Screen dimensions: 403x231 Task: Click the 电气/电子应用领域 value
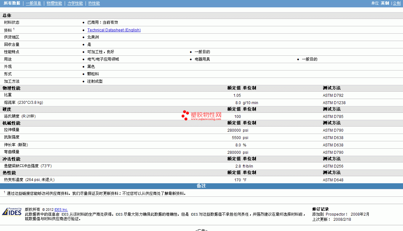103,59
